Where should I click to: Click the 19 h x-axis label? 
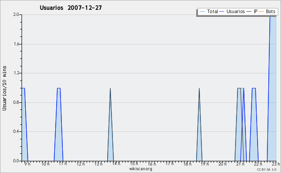(x=205, y=164)
